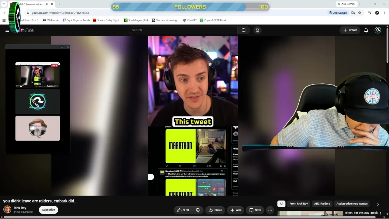The height and width of the screenshot is (219, 389).
Task: Open The best streaming bookmark
Action: point(165,20)
